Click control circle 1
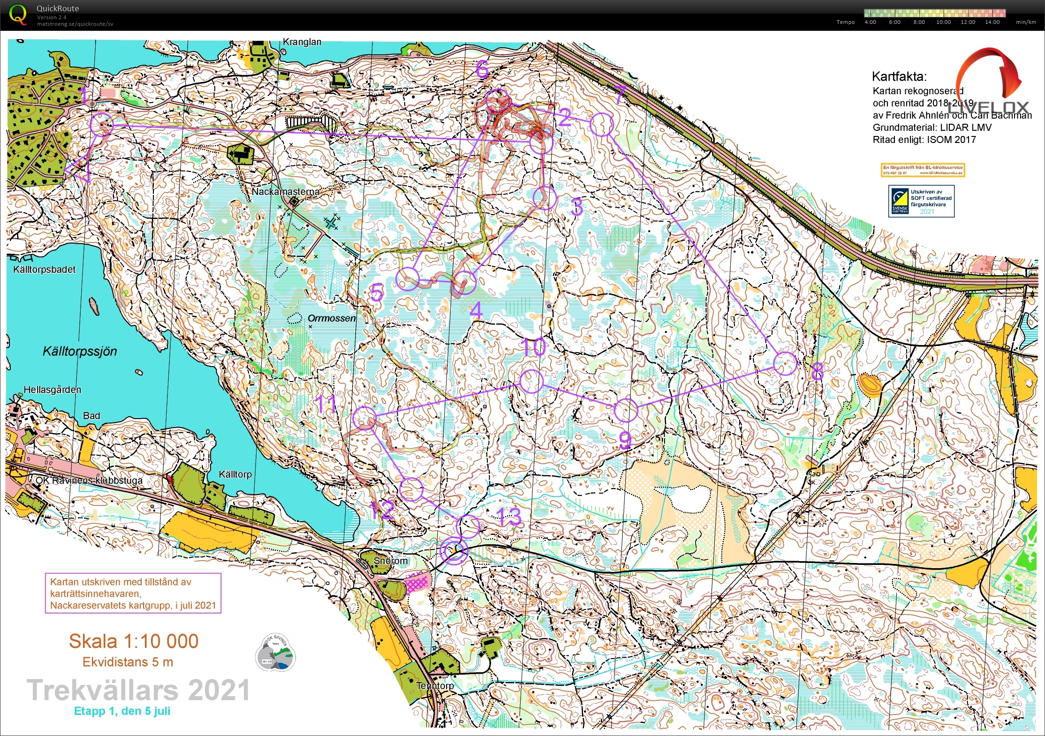 [x=101, y=125]
